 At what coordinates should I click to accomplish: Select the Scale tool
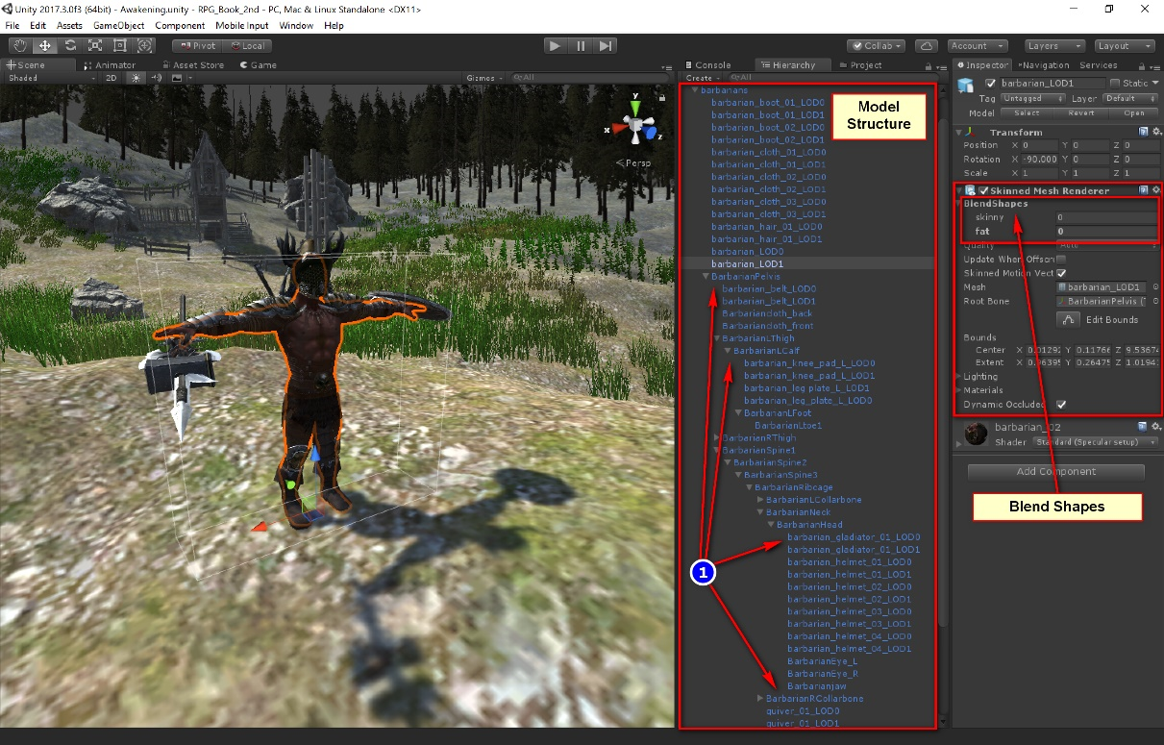[95, 45]
